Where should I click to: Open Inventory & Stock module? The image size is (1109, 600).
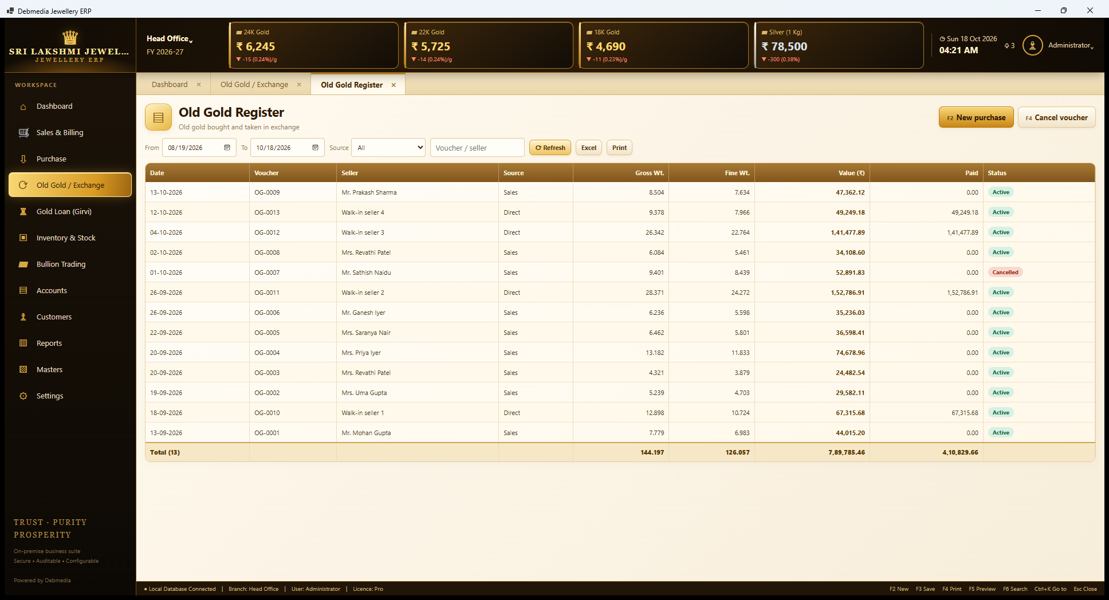tap(70, 238)
